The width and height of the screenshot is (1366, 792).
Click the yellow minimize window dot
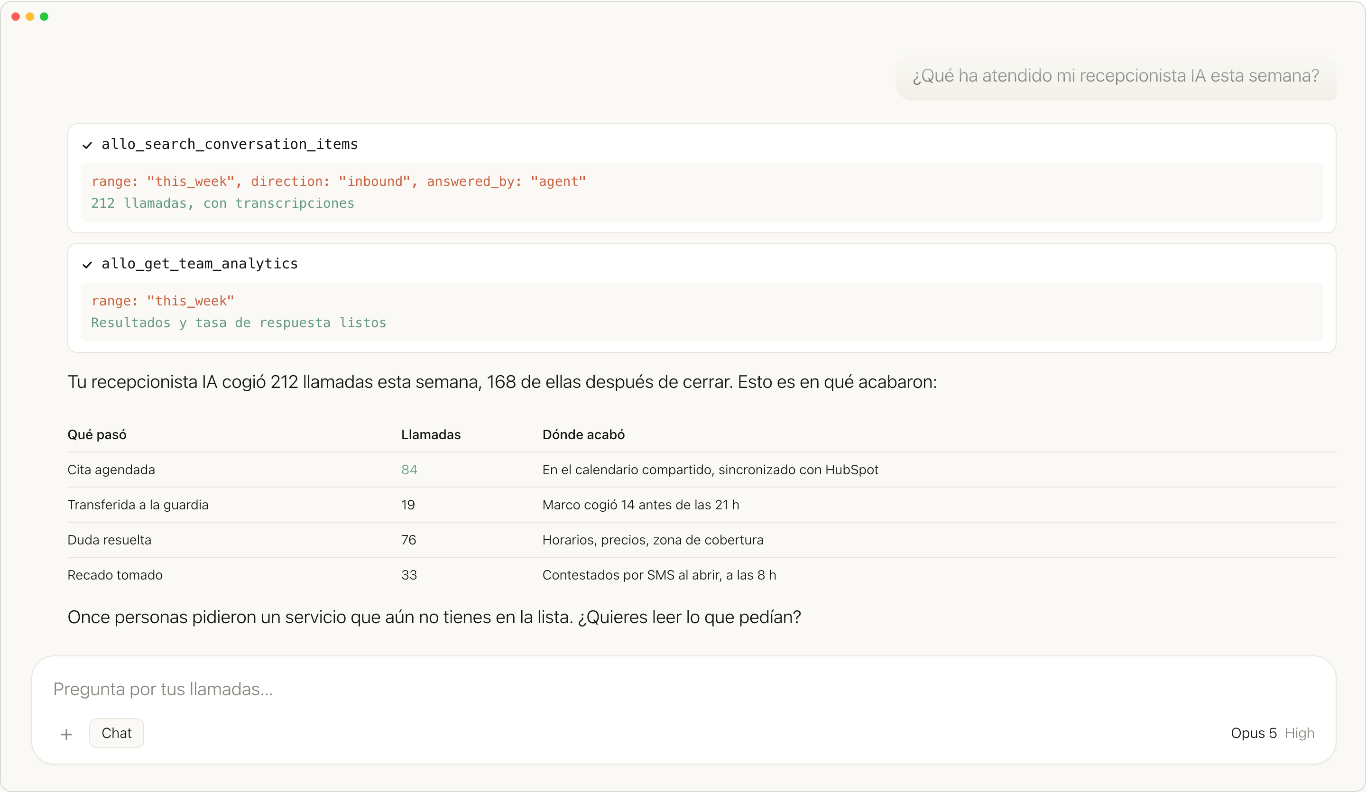[30, 17]
